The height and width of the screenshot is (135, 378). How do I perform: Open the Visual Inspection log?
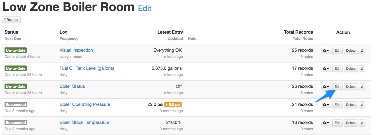pos(76,50)
